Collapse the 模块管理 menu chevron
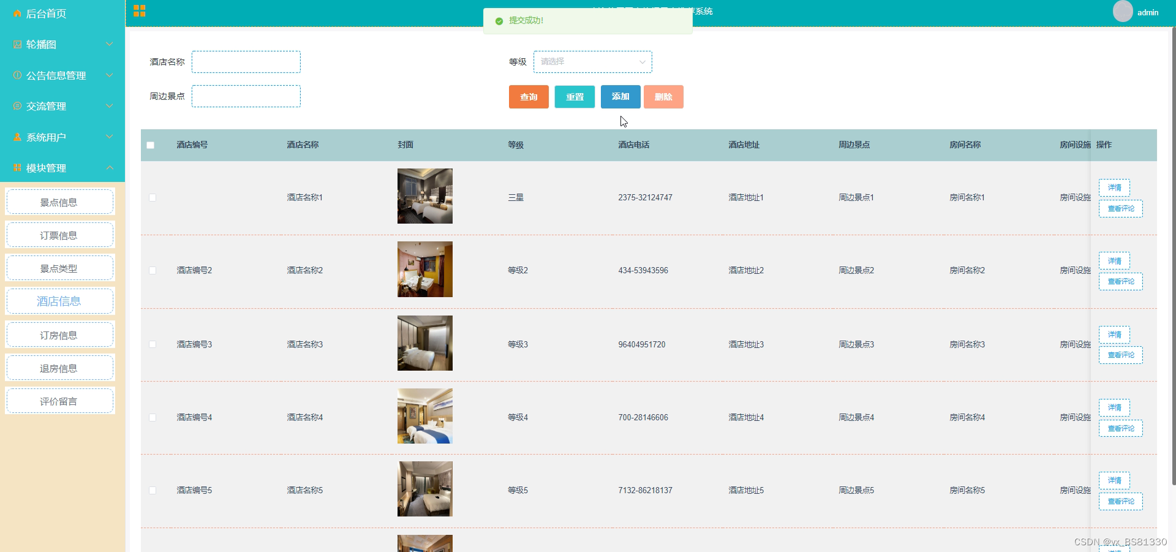Screen dimensions: 1176x552 (x=110, y=167)
